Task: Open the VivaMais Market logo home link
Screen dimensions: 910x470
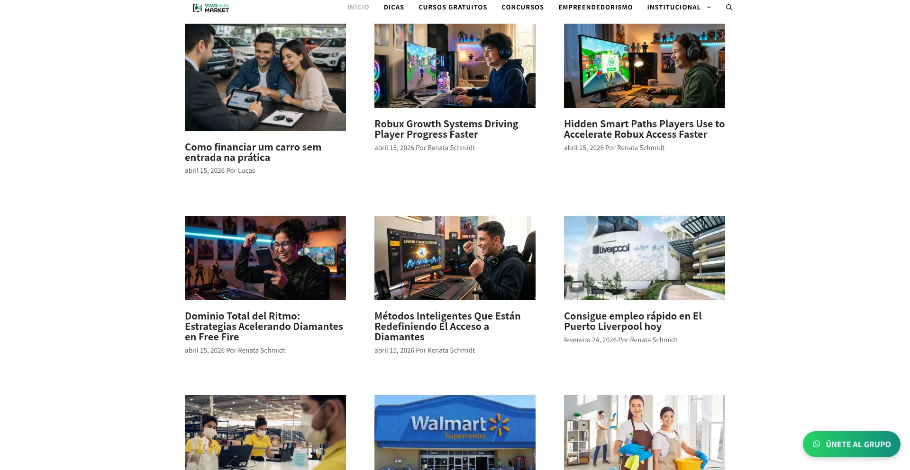Action: click(211, 8)
